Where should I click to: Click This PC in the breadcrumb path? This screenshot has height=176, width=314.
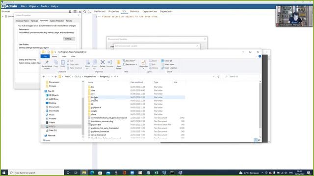[x=68, y=77]
